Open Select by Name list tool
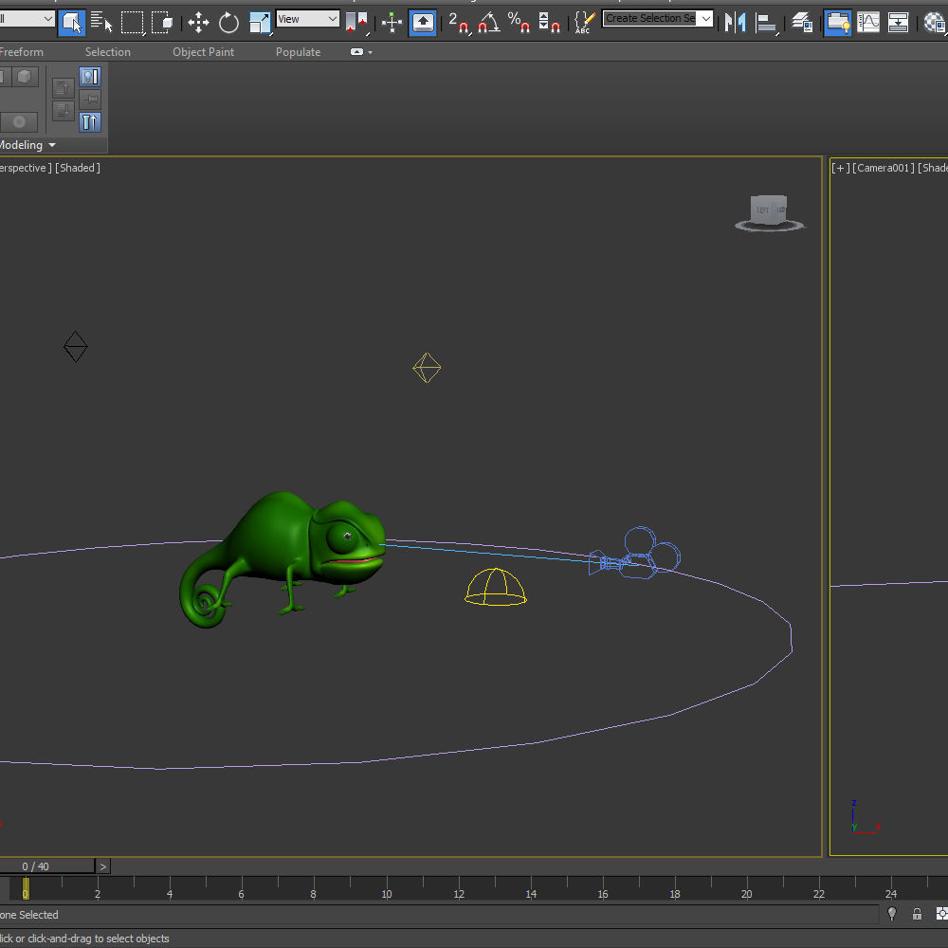 point(101,23)
